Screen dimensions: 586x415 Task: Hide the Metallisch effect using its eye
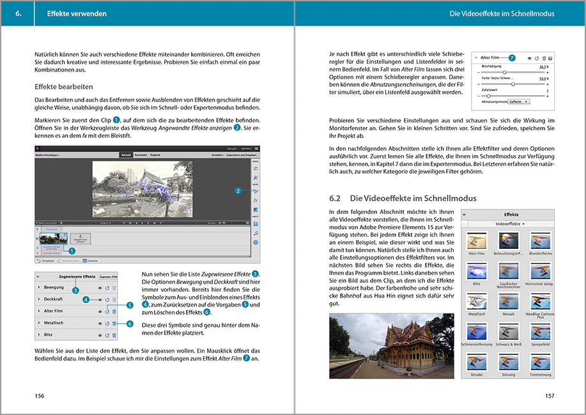click(100, 324)
